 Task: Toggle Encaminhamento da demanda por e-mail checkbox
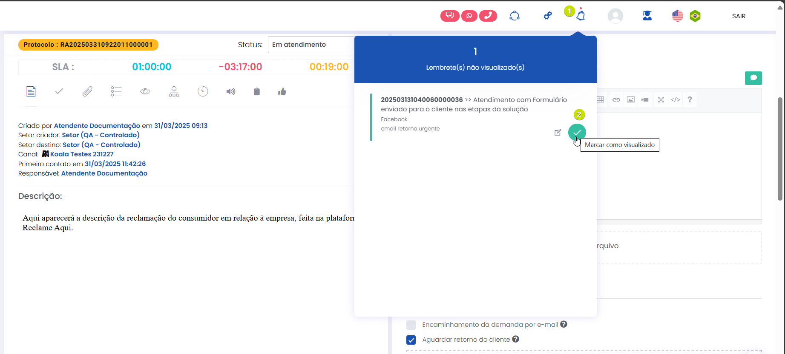tap(411, 325)
